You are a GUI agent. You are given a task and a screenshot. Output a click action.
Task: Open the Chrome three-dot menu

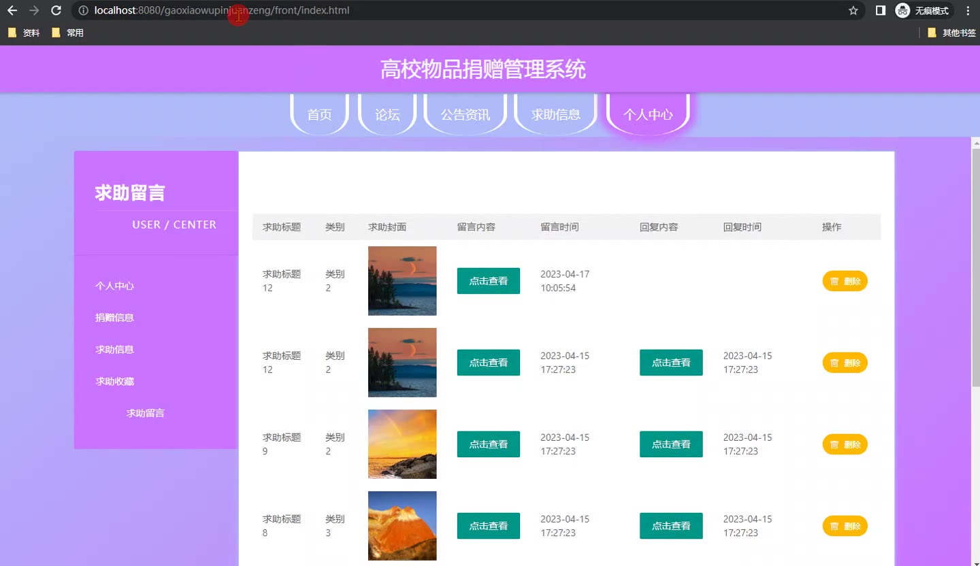pyautogui.click(x=968, y=10)
